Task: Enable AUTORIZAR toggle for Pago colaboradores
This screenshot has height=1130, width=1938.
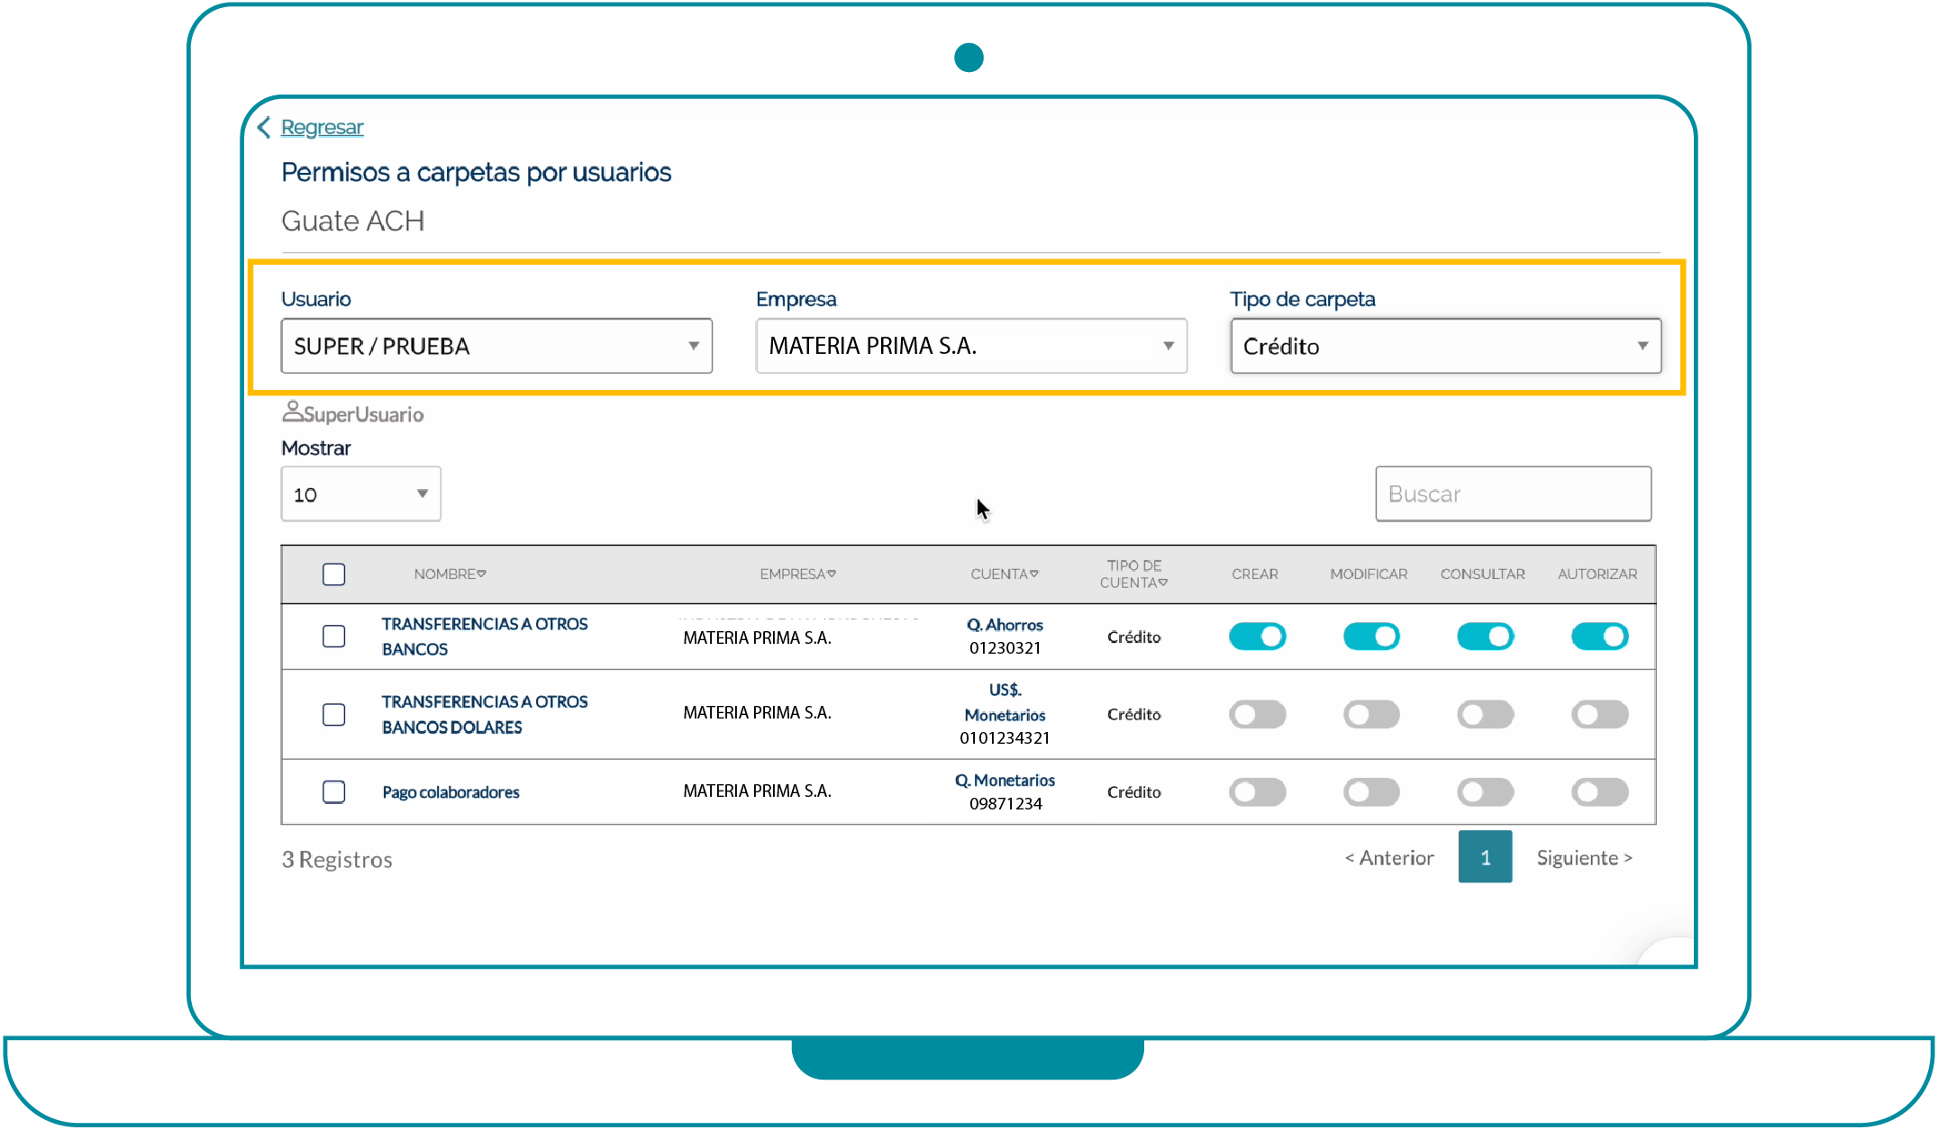Action: [x=1599, y=792]
